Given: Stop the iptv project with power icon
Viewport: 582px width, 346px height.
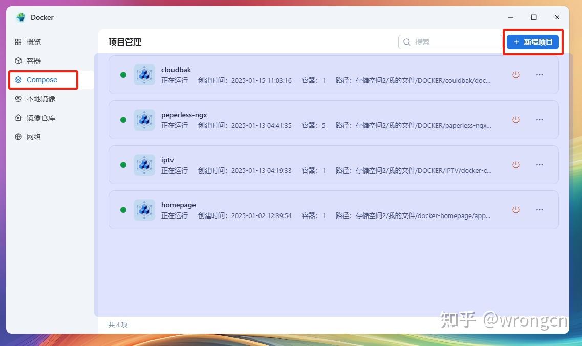Looking at the screenshot, I should pyautogui.click(x=516, y=164).
